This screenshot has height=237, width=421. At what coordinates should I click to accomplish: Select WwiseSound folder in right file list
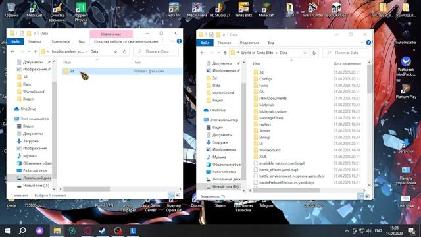click(270, 150)
